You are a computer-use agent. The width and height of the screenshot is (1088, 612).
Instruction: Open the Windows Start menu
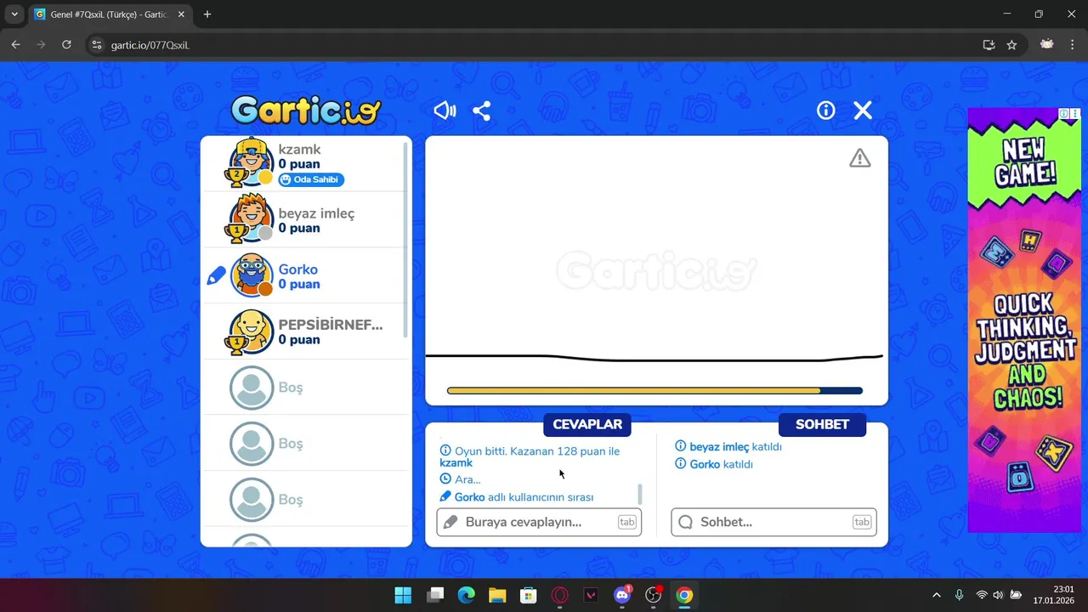403,595
